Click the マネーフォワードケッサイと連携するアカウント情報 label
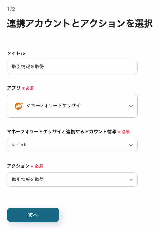The height and width of the screenshot is (230, 161). coord(62,132)
